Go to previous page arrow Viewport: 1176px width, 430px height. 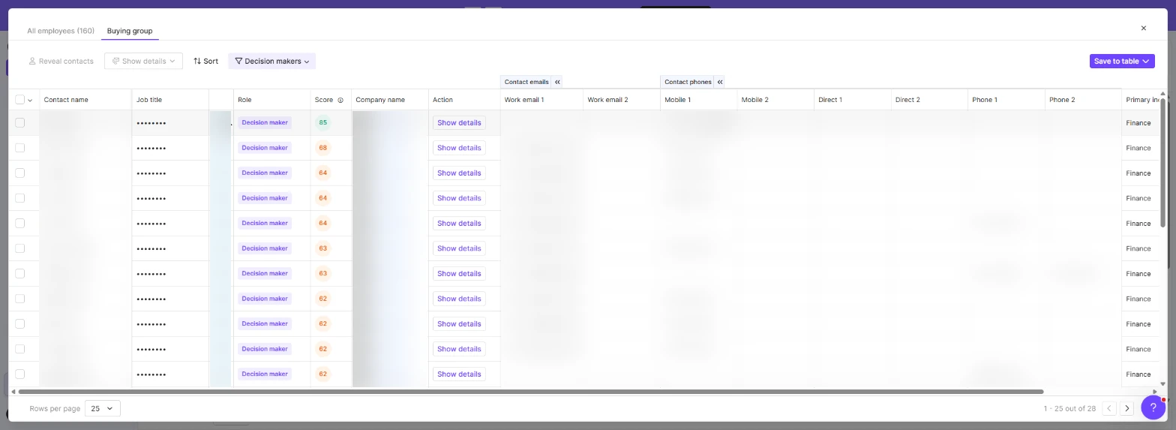click(x=1110, y=409)
